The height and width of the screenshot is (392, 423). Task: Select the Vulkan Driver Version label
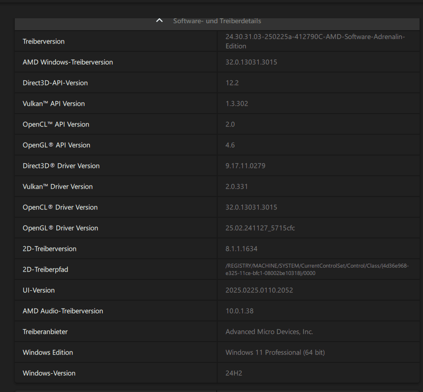57,187
